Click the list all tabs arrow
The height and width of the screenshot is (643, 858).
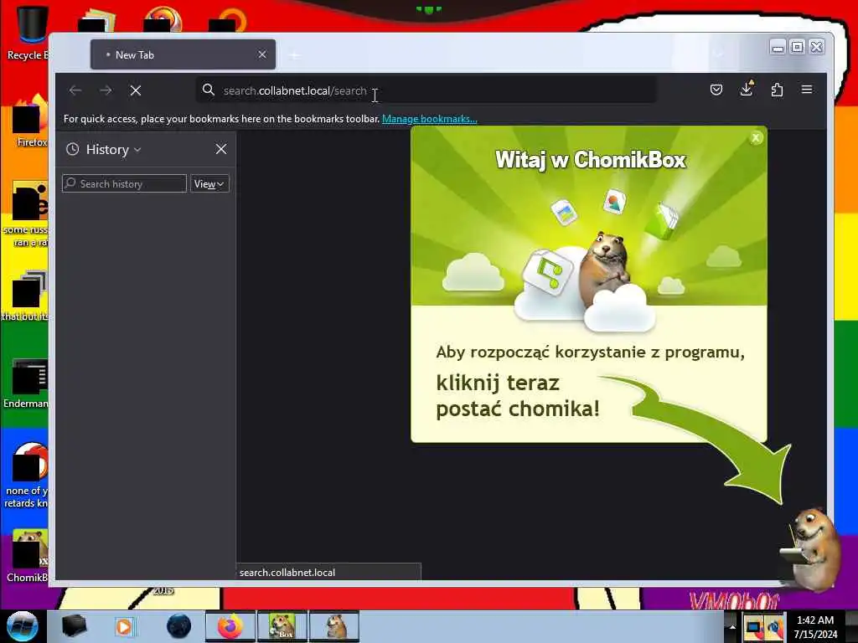click(718, 54)
